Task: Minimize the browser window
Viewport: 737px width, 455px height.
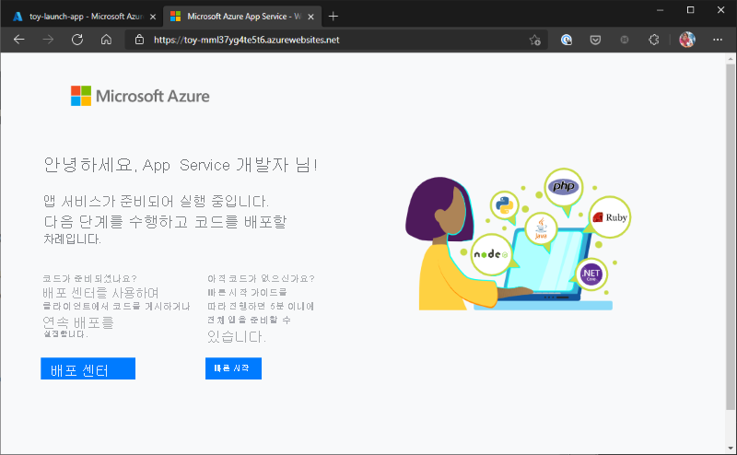Action: 660,10
